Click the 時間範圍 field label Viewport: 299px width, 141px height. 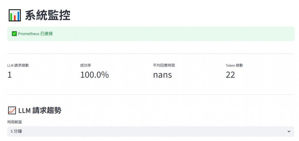(15, 122)
